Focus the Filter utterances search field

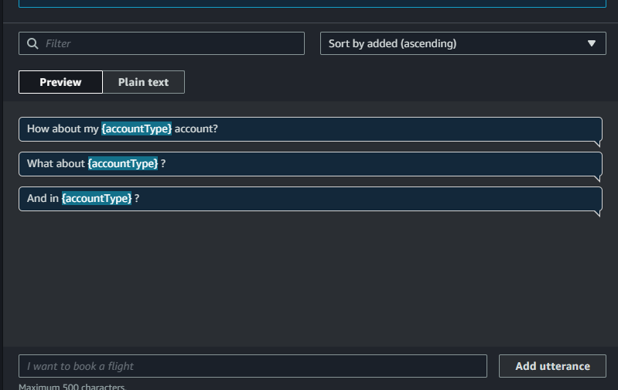pos(170,43)
